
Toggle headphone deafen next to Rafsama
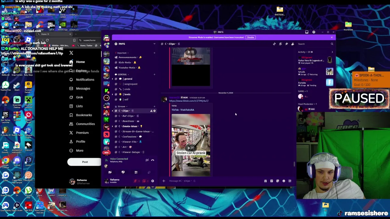[144, 181]
